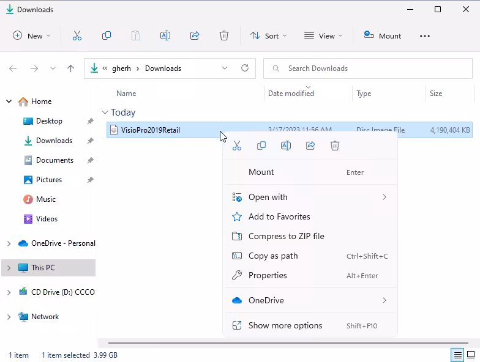Click the Copy icon in the context menu
Viewport: 480px width, 362px height.
point(261,146)
